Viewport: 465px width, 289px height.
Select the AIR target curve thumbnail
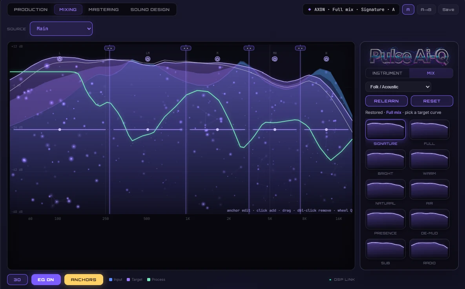[429, 189]
